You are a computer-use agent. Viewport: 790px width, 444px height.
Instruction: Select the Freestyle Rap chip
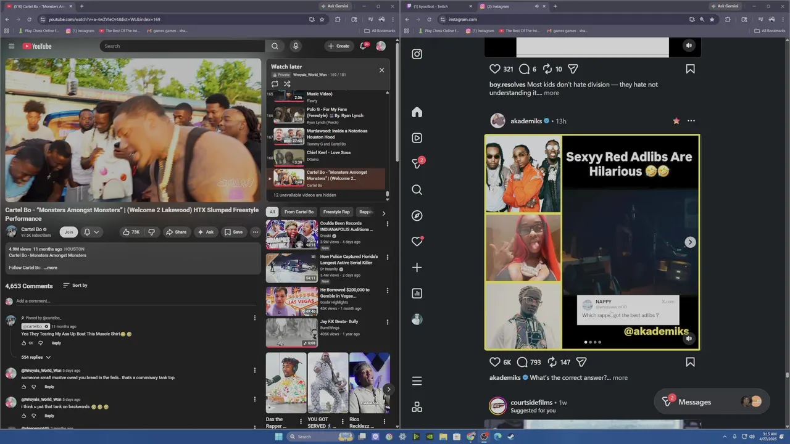tap(336, 212)
